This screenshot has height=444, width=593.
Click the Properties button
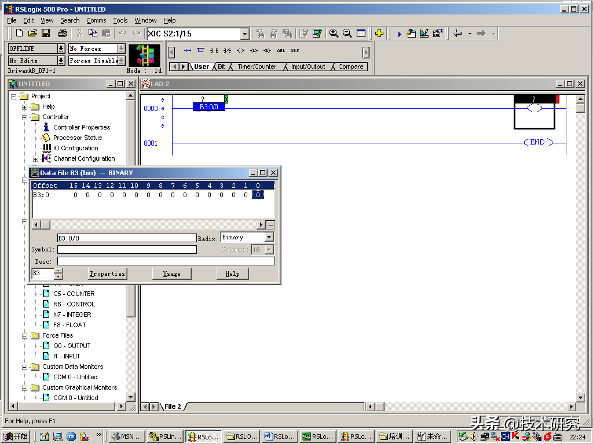click(x=107, y=273)
